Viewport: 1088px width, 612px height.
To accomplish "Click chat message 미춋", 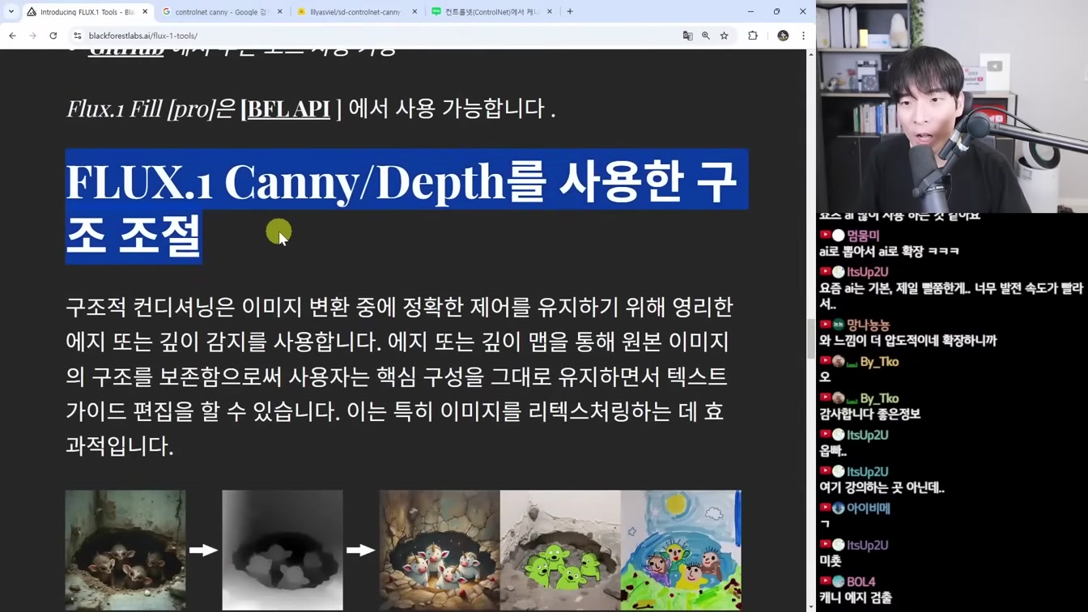I will pyautogui.click(x=831, y=560).
